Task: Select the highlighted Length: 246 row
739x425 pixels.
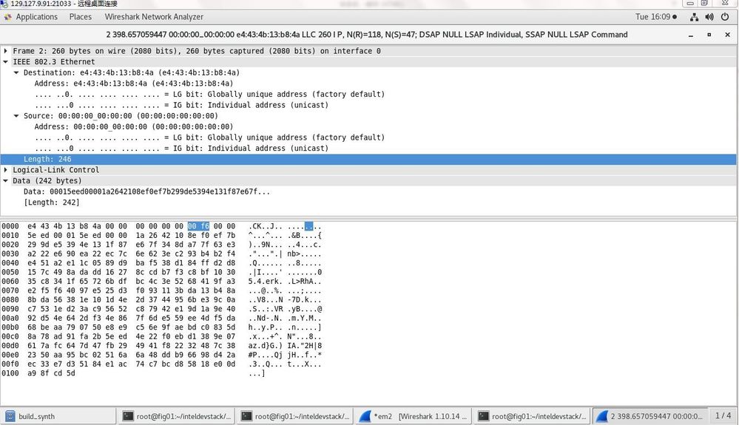Action: click(368, 159)
